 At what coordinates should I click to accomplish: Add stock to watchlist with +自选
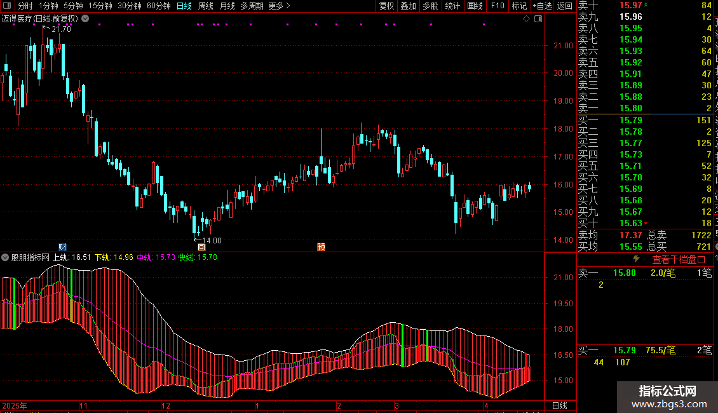coord(542,6)
